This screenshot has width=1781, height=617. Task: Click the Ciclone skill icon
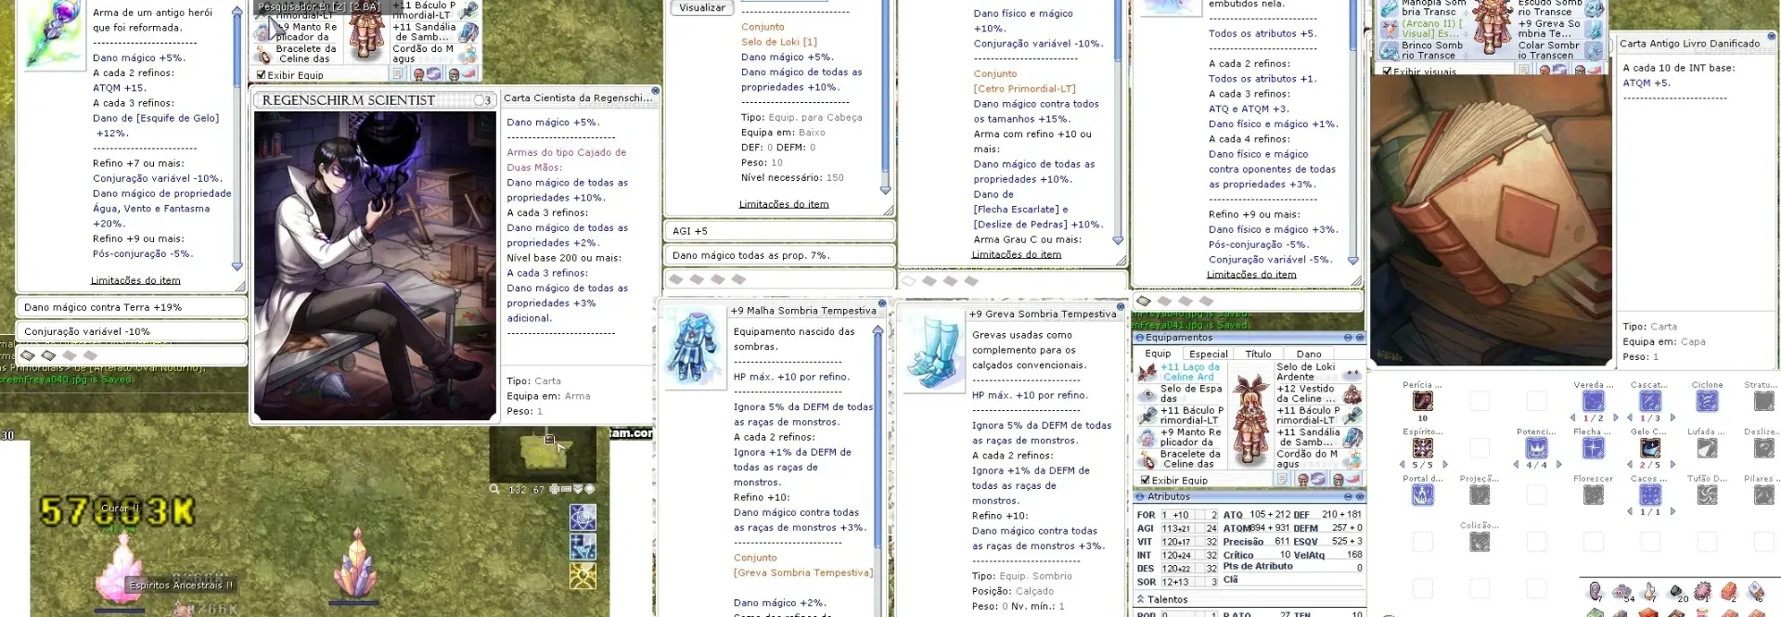pyautogui.click(x=1707, y=401)
